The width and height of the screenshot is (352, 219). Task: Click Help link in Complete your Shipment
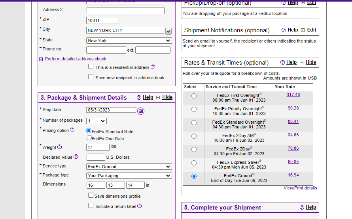coord(311,207)
